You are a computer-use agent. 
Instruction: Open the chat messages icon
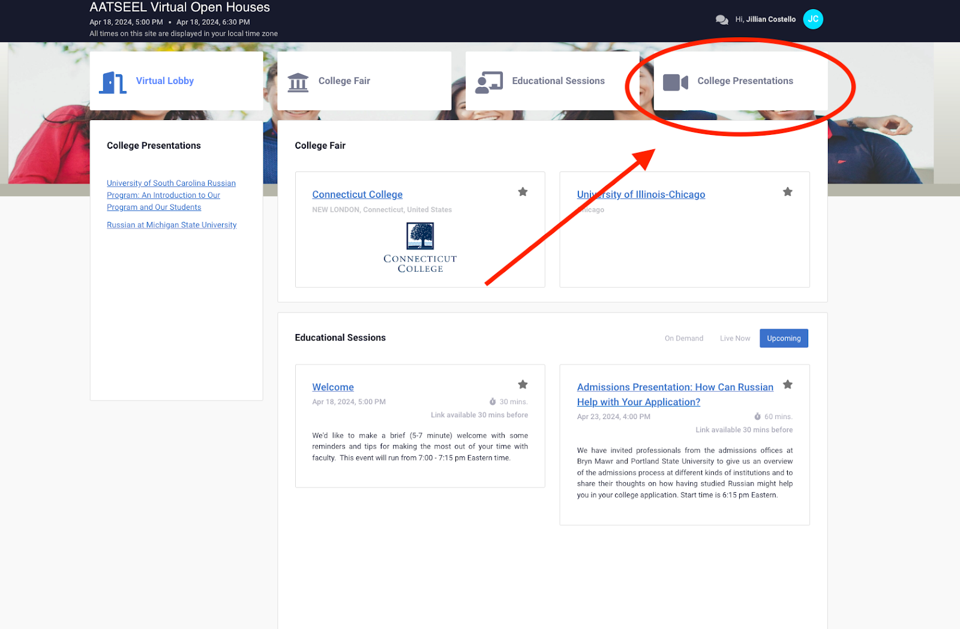(x=722, y=20)
